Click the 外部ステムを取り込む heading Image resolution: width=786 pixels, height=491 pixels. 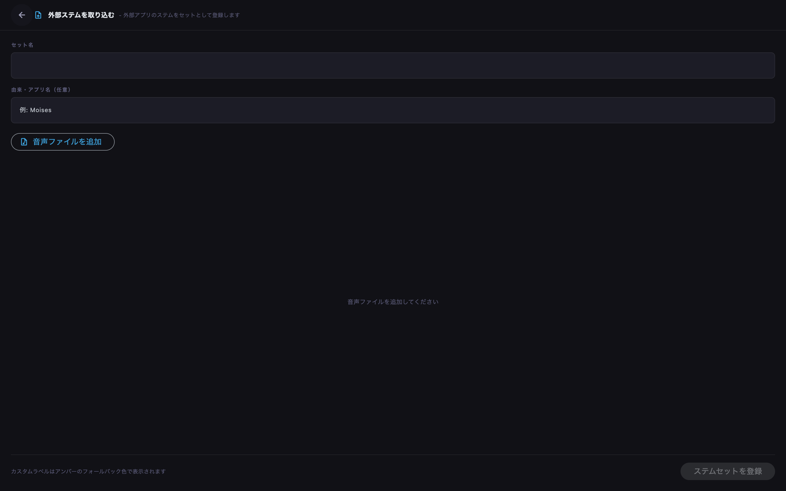tap(81, 15)
